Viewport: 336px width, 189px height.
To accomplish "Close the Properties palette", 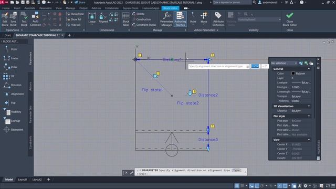I will click(318, 59).
